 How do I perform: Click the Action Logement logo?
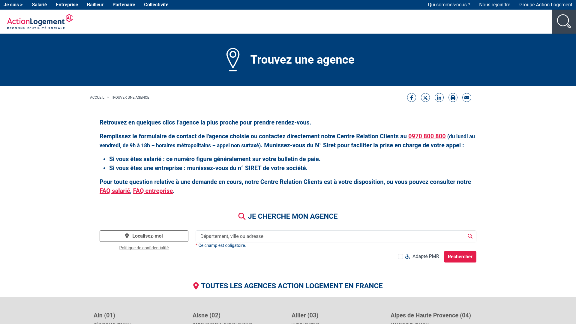(40, 22)
